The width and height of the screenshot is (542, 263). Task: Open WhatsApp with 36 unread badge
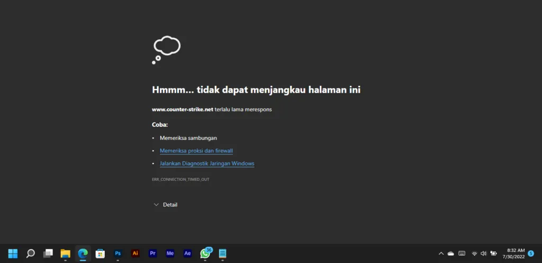[205, 253]
